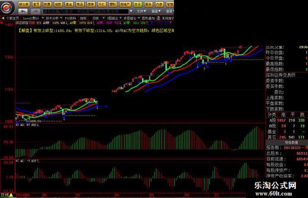Click the left triangle before 个股主页
This screenshot has height=198, width=308.
point(3,18)
